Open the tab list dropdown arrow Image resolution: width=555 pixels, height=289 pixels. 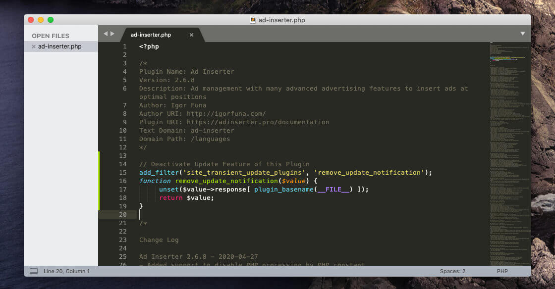coord(522,34)
